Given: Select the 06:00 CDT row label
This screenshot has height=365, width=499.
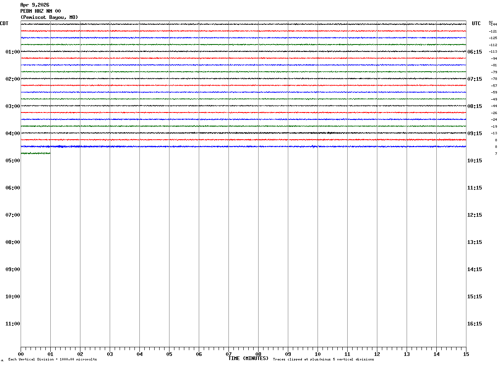Looking at the screenshot, I should click(x=13, y=188).
